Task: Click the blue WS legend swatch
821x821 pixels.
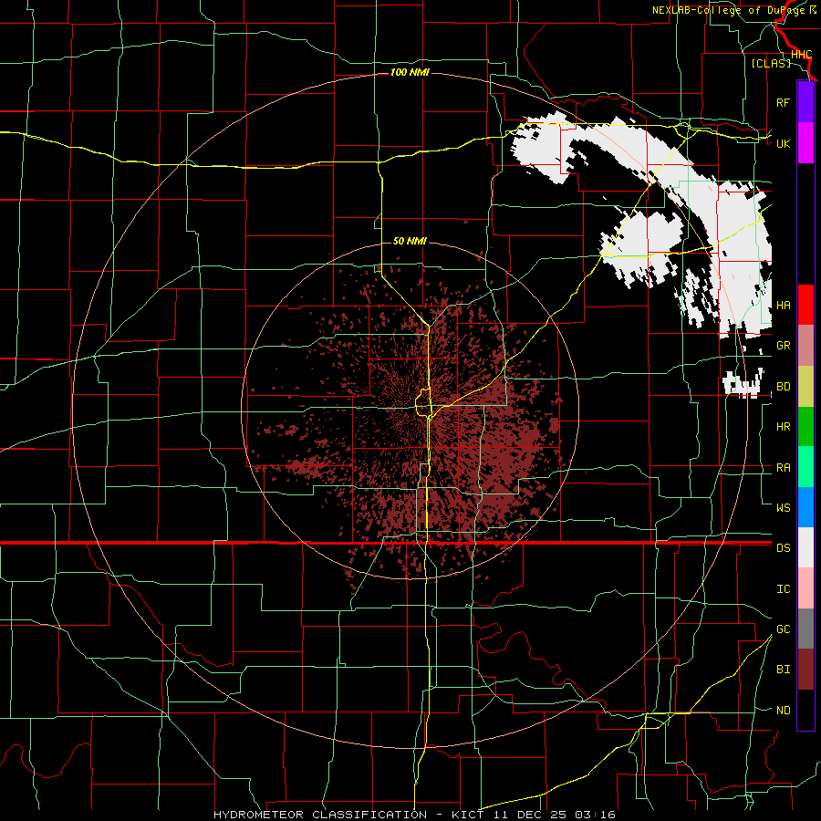Action: [x=805, y=507]
